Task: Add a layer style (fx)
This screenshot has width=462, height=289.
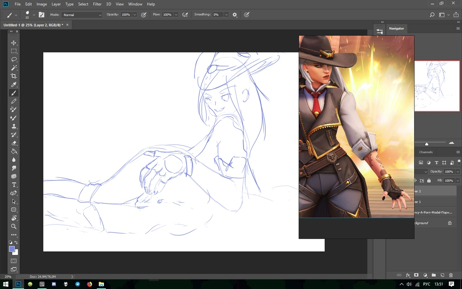Action: 408,275
